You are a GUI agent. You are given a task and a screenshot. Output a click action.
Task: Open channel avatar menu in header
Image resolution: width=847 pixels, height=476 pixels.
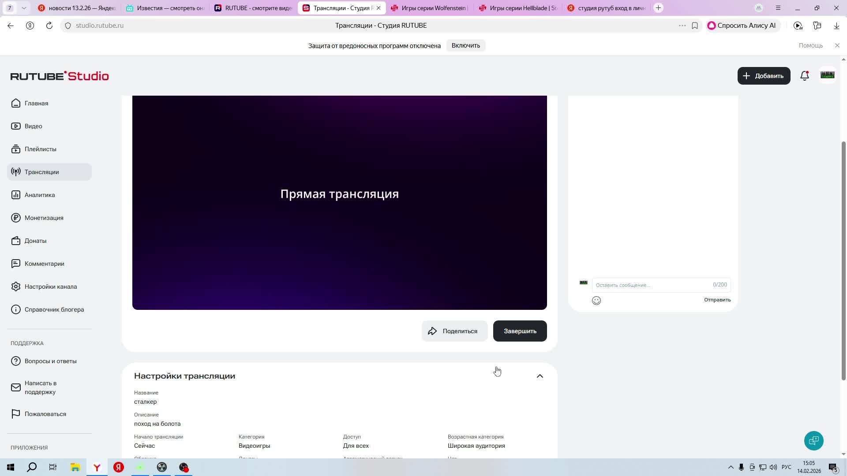(827, 75)
